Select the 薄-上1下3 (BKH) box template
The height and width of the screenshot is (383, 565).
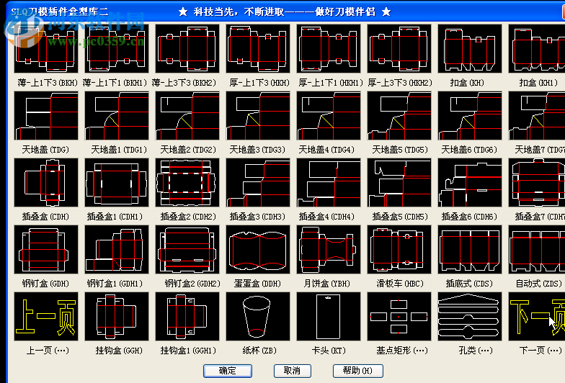[46, 49]
